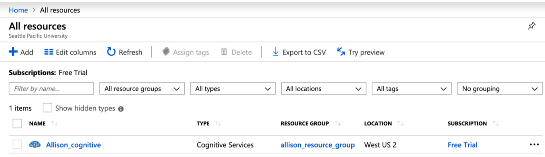Image resolution: width=545 pixels, height=157 pixels.
Task: Click the West US 2 location cell
Action: (x=380, y=145)
